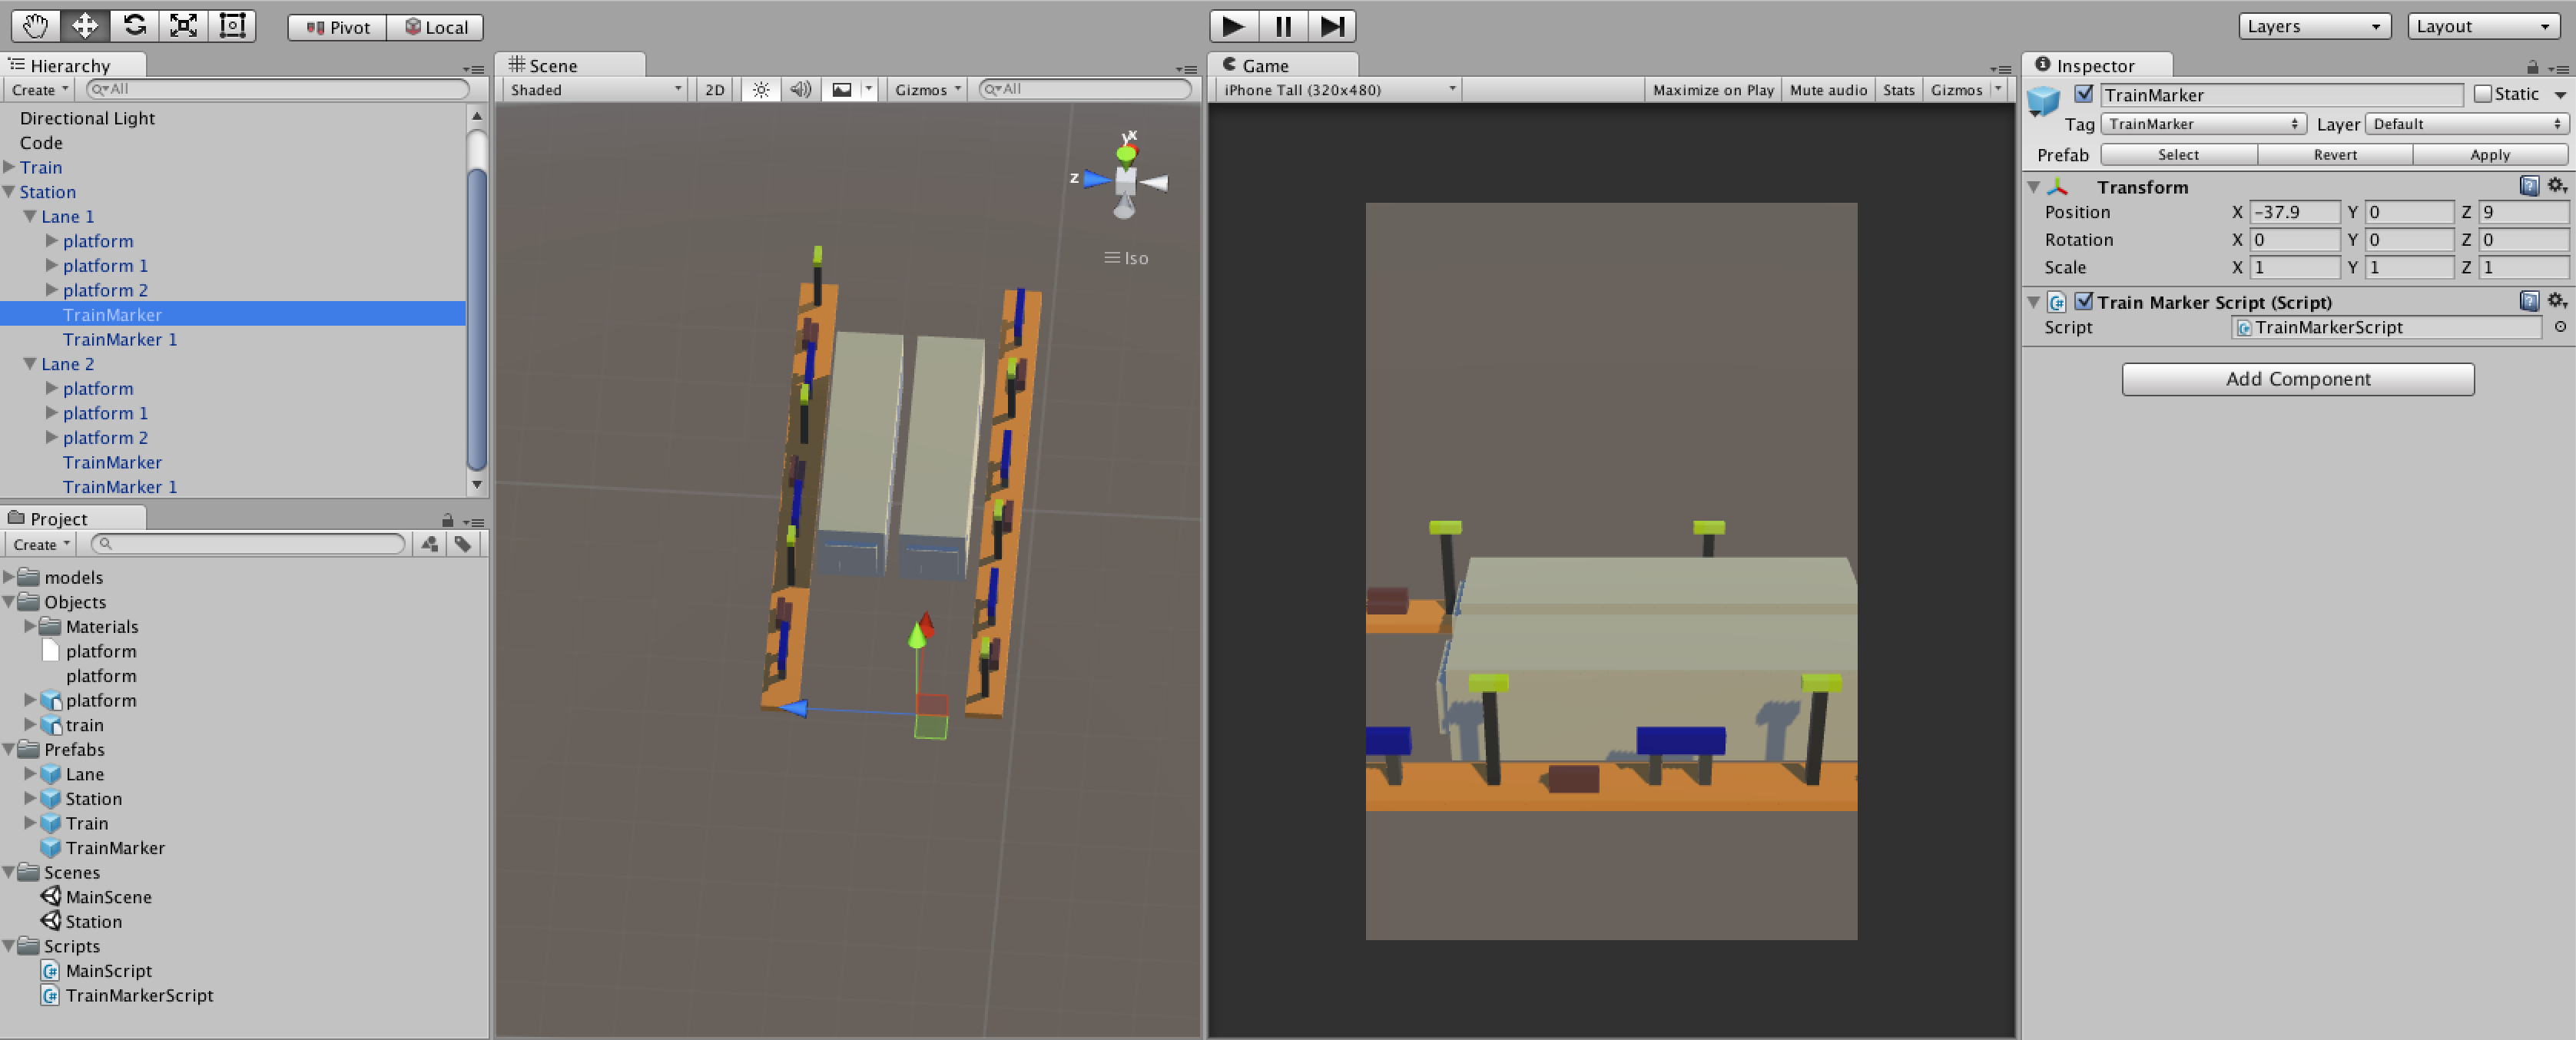Screen dimensions: 2576x1040
Task: Click the Pause button
Action: [x=1283, y=26]
